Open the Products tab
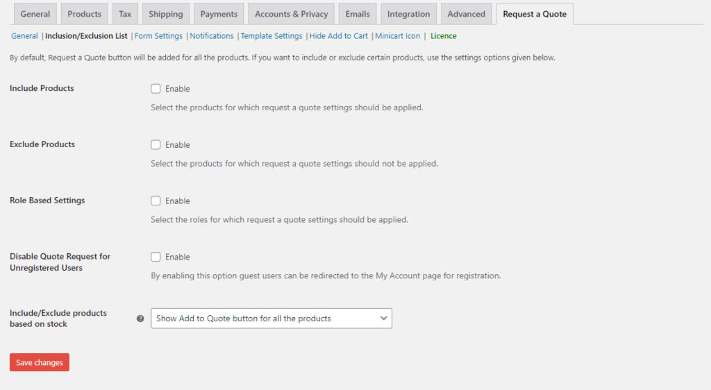This screenshot has width=711, height=390. pyautogui.click(x=84, y=14)
